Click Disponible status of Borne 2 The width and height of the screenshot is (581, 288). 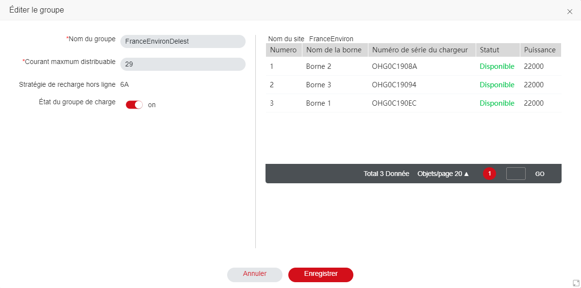pyautogui.click(x=497, y=66)
